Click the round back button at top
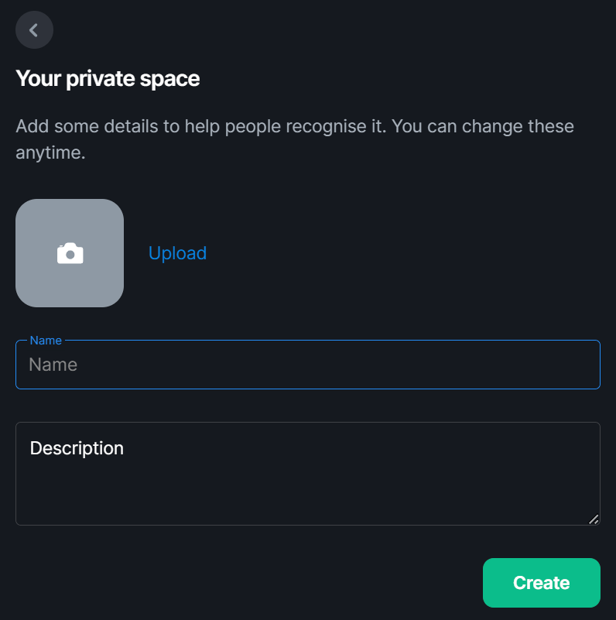 [34, 30]
